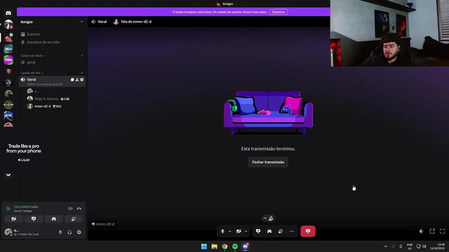Open chat for Geral voice channel

pyautogui.click(x=72, y=80)
